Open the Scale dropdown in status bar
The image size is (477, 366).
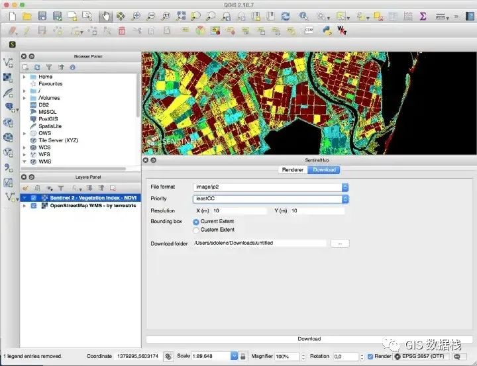[234, 356]
